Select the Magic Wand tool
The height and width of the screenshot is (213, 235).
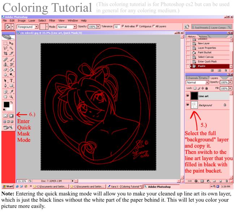[11, 48]
